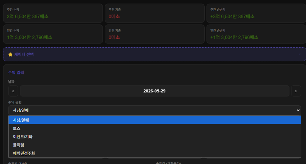Click the date field 2026-05-29
The height and width of the screenshot is (164, 306).
point(155,91)
